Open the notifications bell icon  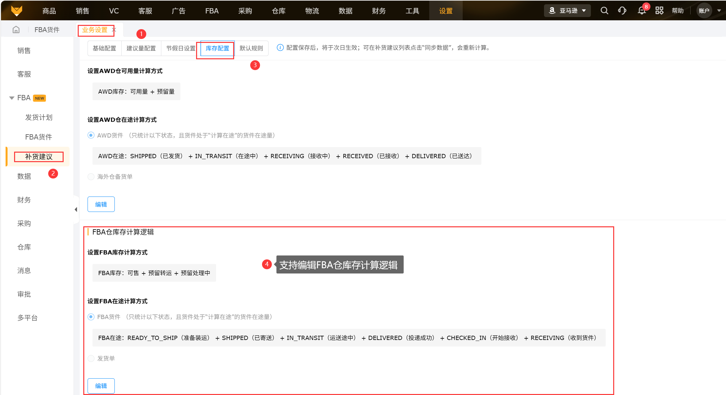[641, 10]
